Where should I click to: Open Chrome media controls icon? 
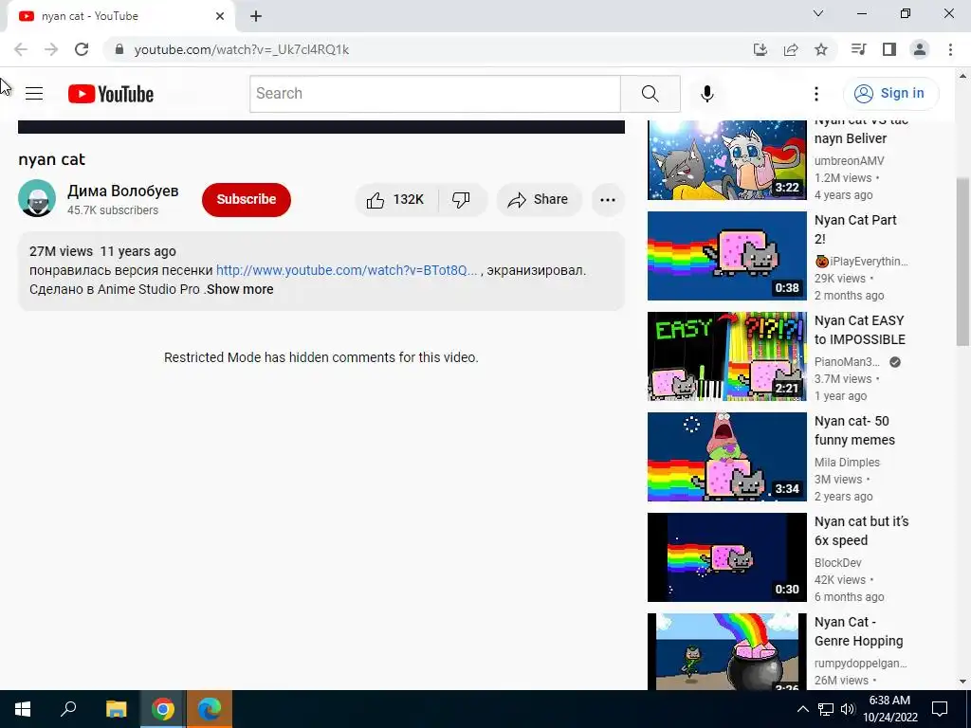click(x=858, y=49)
